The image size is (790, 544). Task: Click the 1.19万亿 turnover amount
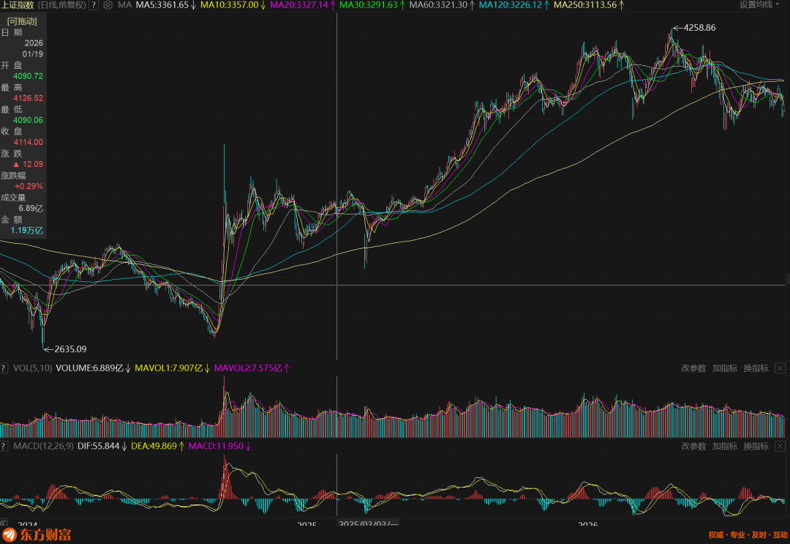[x=27, y=231]
